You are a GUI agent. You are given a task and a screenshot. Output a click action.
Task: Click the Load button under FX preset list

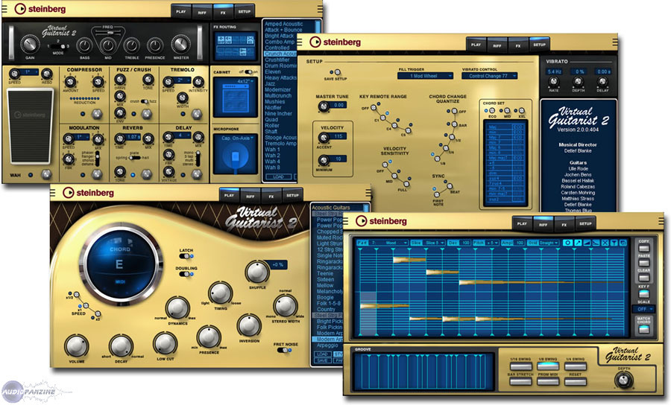coord(279,176)
